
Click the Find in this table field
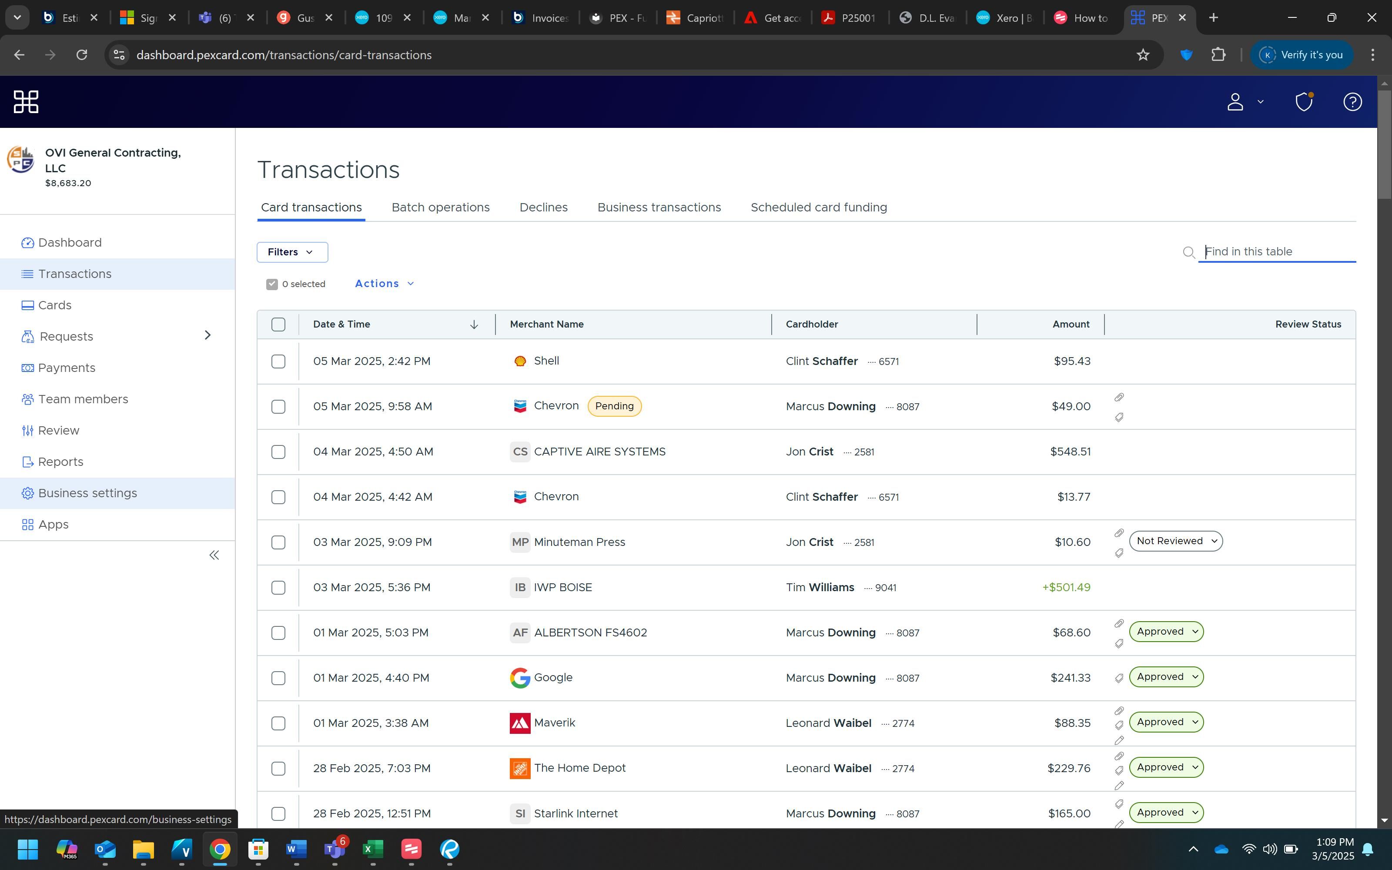coord(1277,251)
